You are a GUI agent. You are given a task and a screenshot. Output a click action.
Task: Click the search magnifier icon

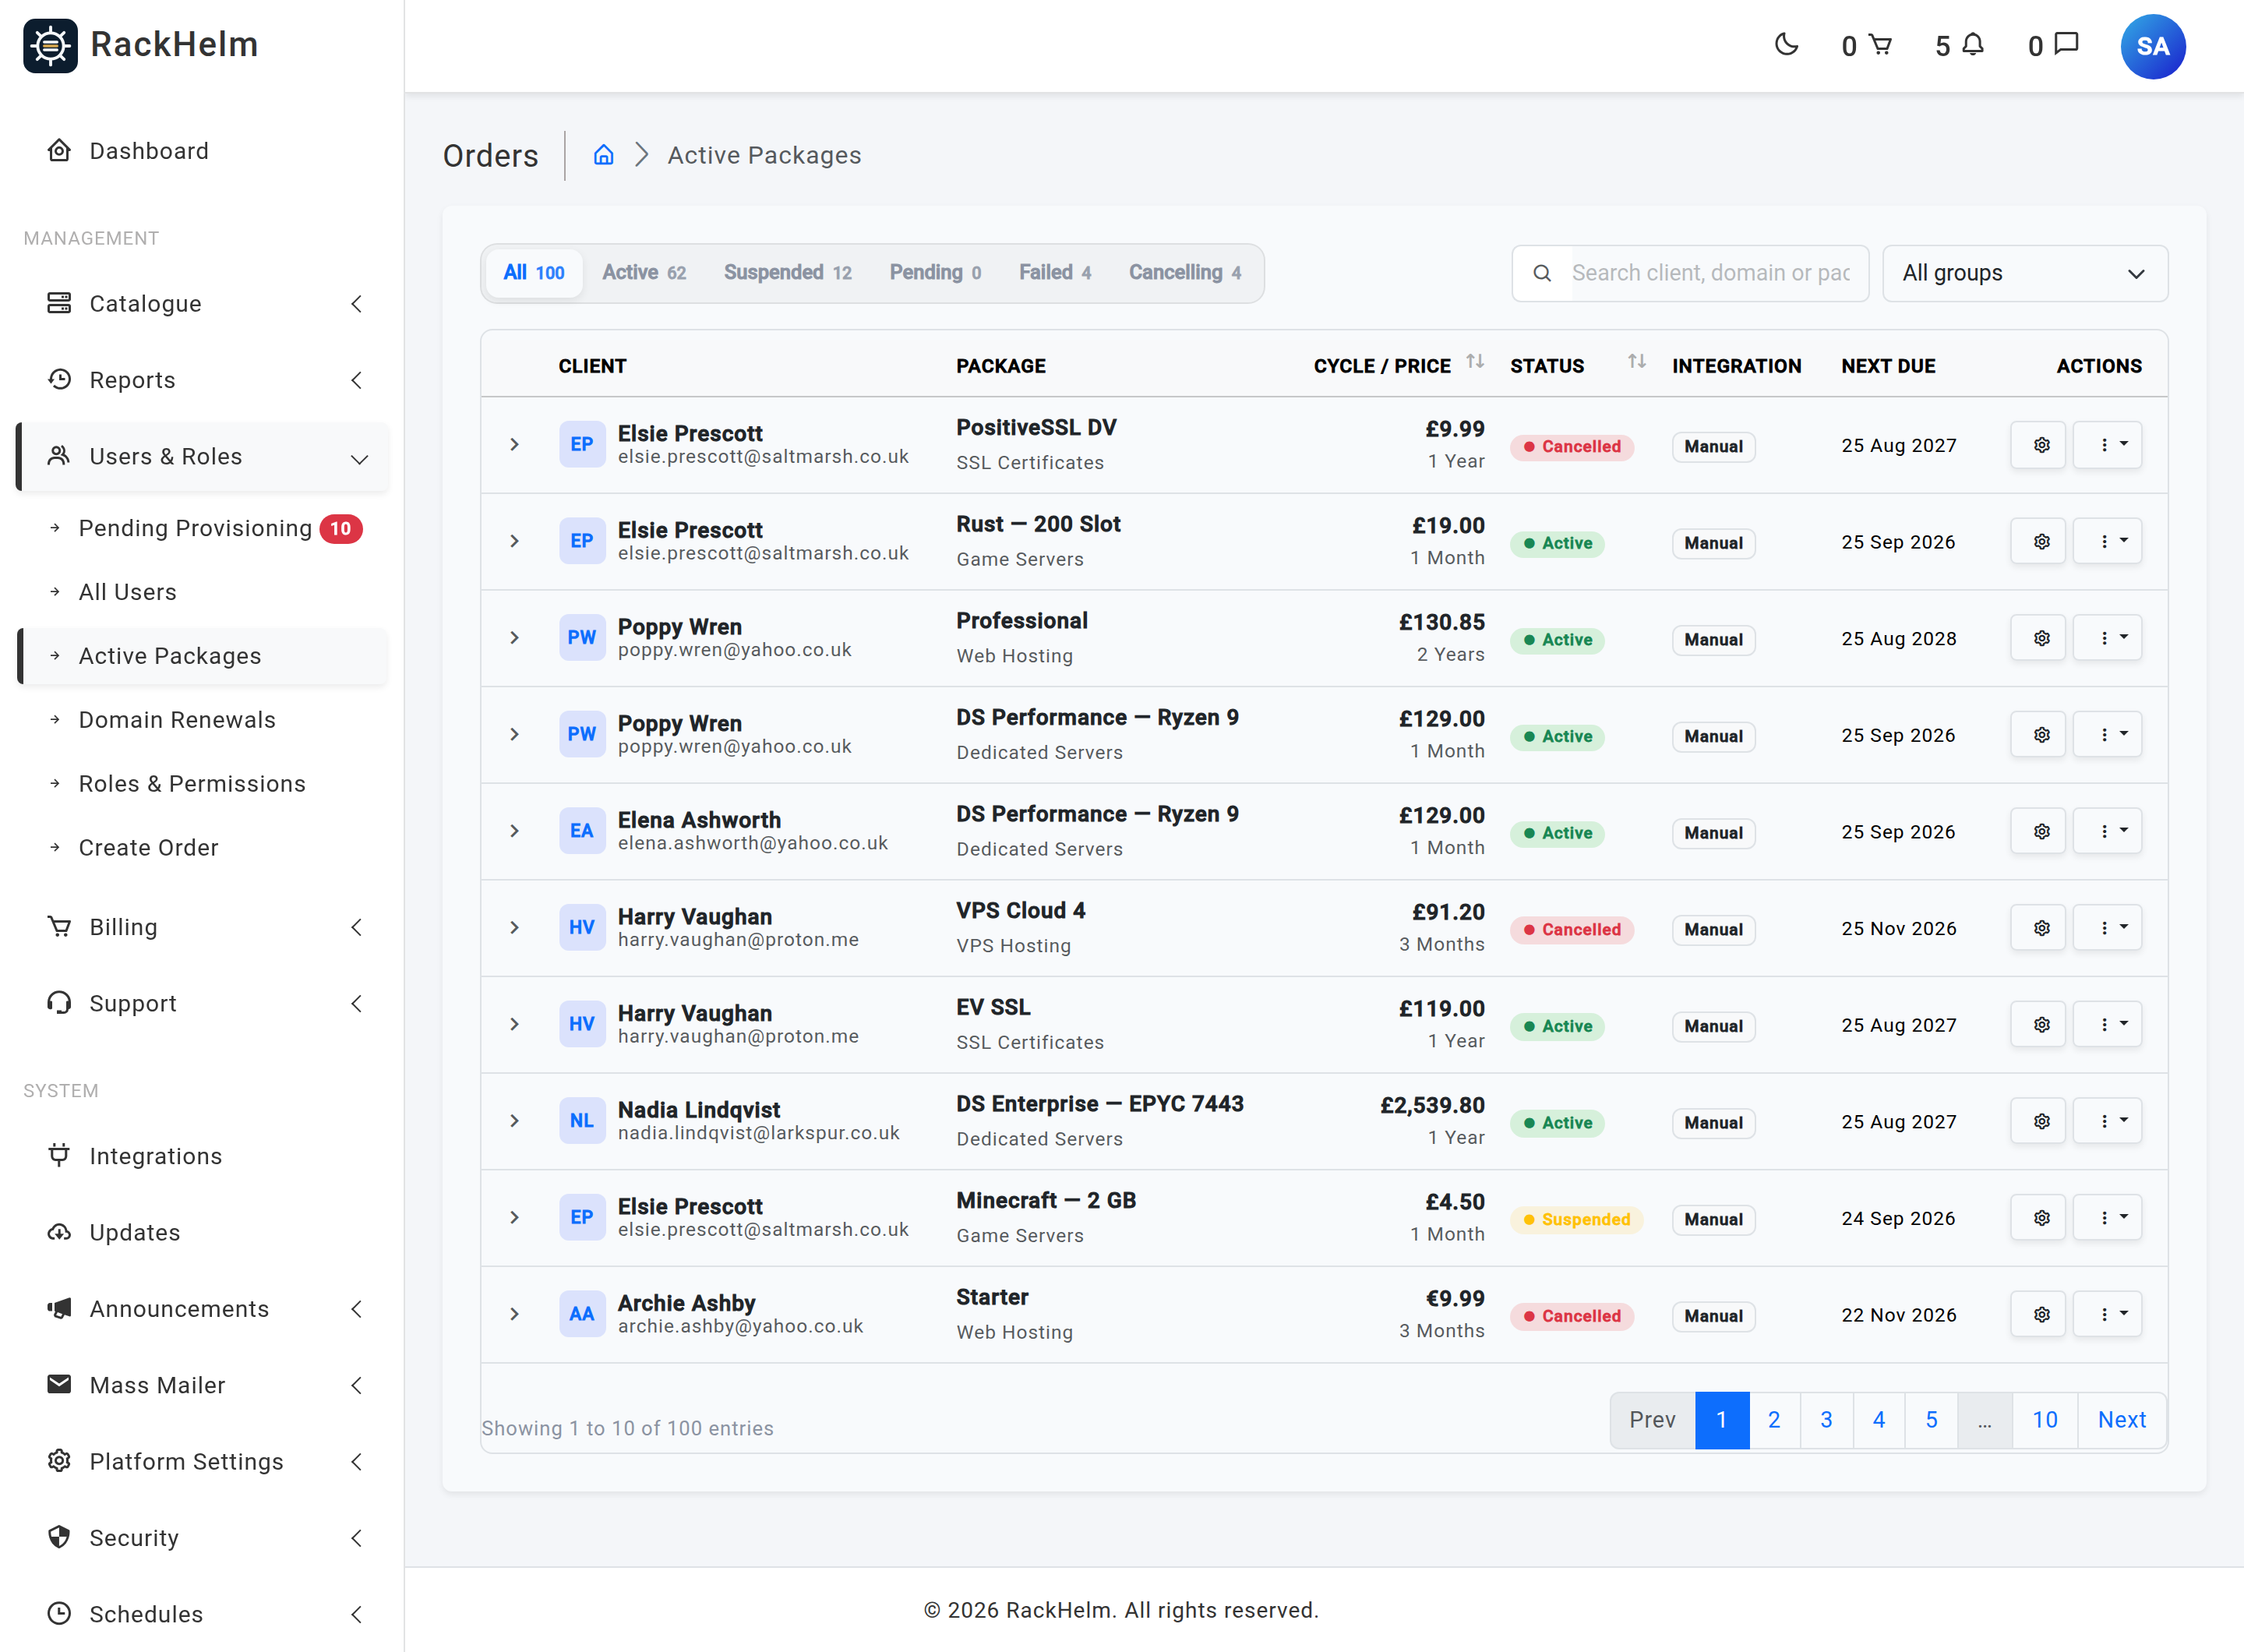pos(1542,273)
